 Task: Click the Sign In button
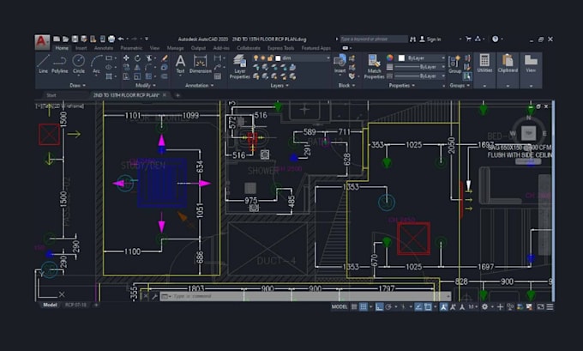(430, 39)
